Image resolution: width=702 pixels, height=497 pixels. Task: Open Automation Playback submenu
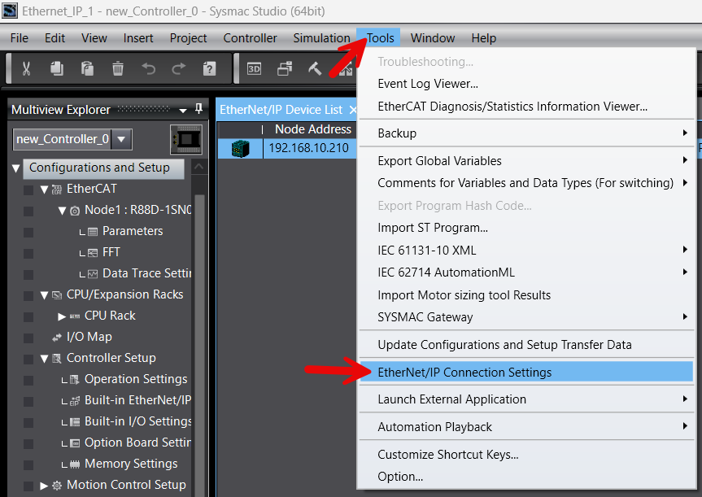coord(526,427)
